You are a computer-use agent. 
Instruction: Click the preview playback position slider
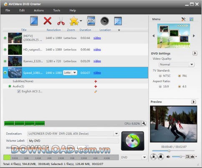point(173,151)
